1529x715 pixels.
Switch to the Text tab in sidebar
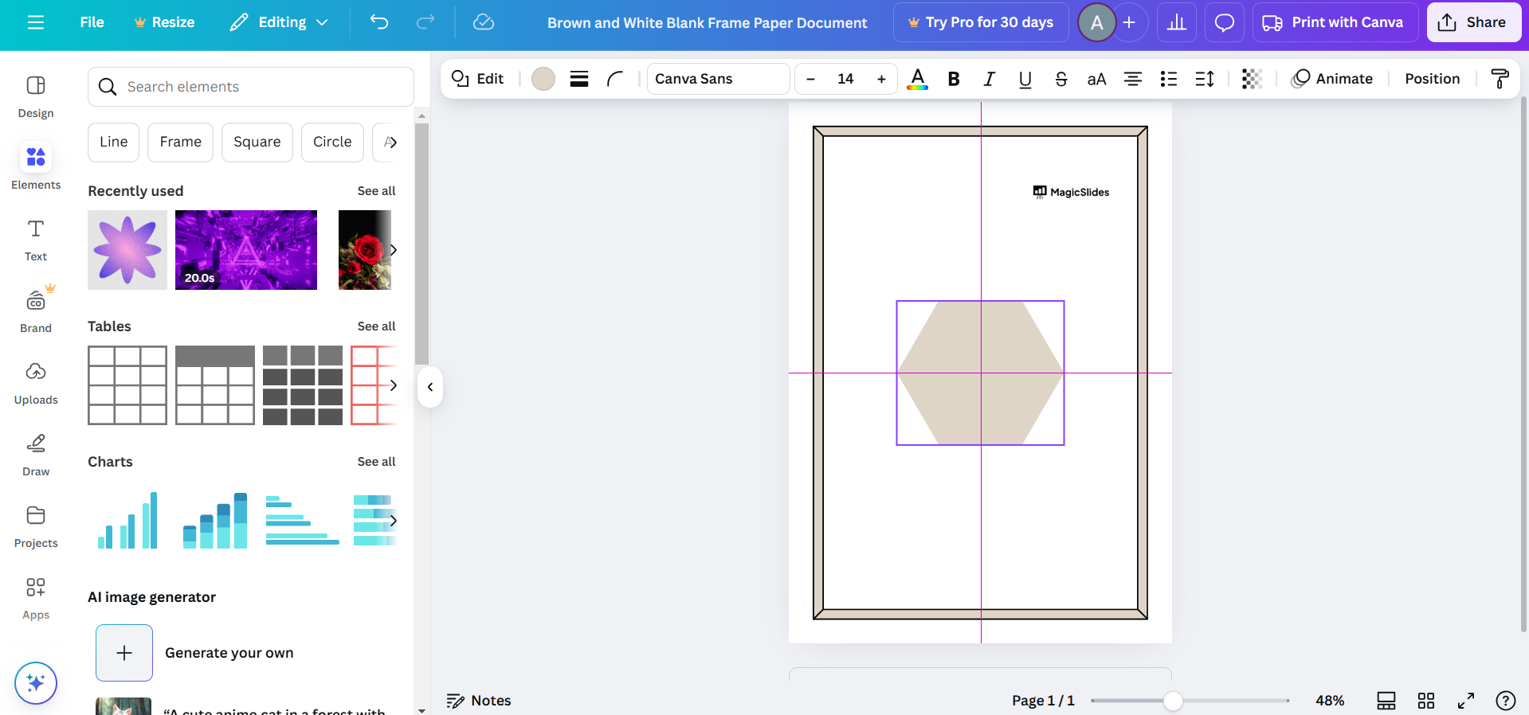coord(36,240)
